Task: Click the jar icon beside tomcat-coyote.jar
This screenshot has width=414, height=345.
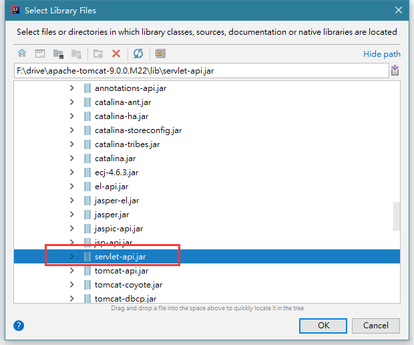Action: point(87,284)
